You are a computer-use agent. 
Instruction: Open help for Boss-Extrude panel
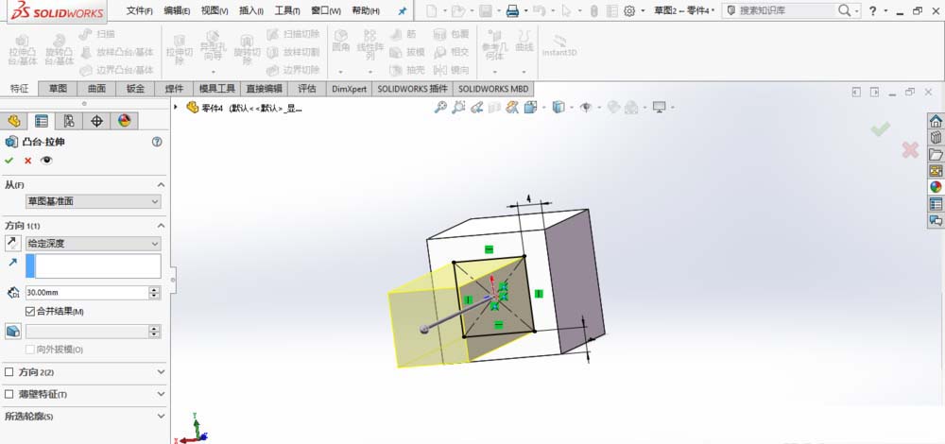pos(157,143)
